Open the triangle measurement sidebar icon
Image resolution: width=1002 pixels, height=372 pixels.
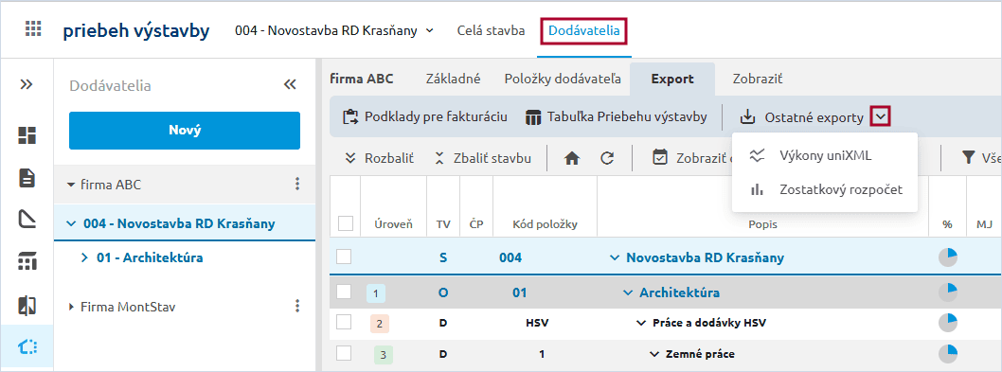tap(27, 220)
